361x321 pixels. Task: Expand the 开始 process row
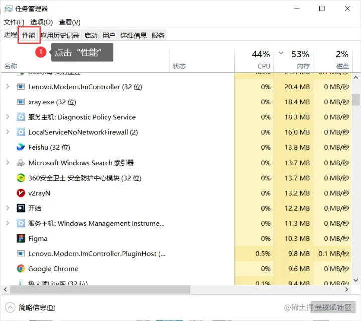point(8,208)
